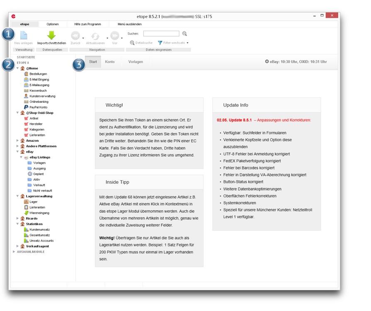The height and width of the screenshot is (311, 371).
Task: Open the Verkauft listings folder
Action: click(x=39, y=185)
